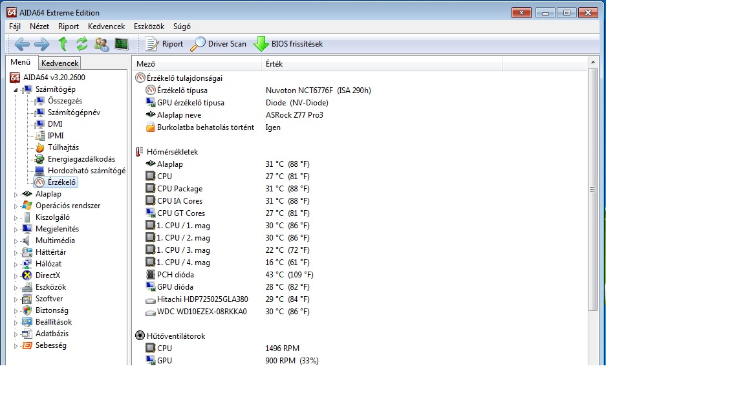Expand the Megjelenítés tree node
This screenshot has width=745, height=419.
pyautogui.click(x=16, y=230)
